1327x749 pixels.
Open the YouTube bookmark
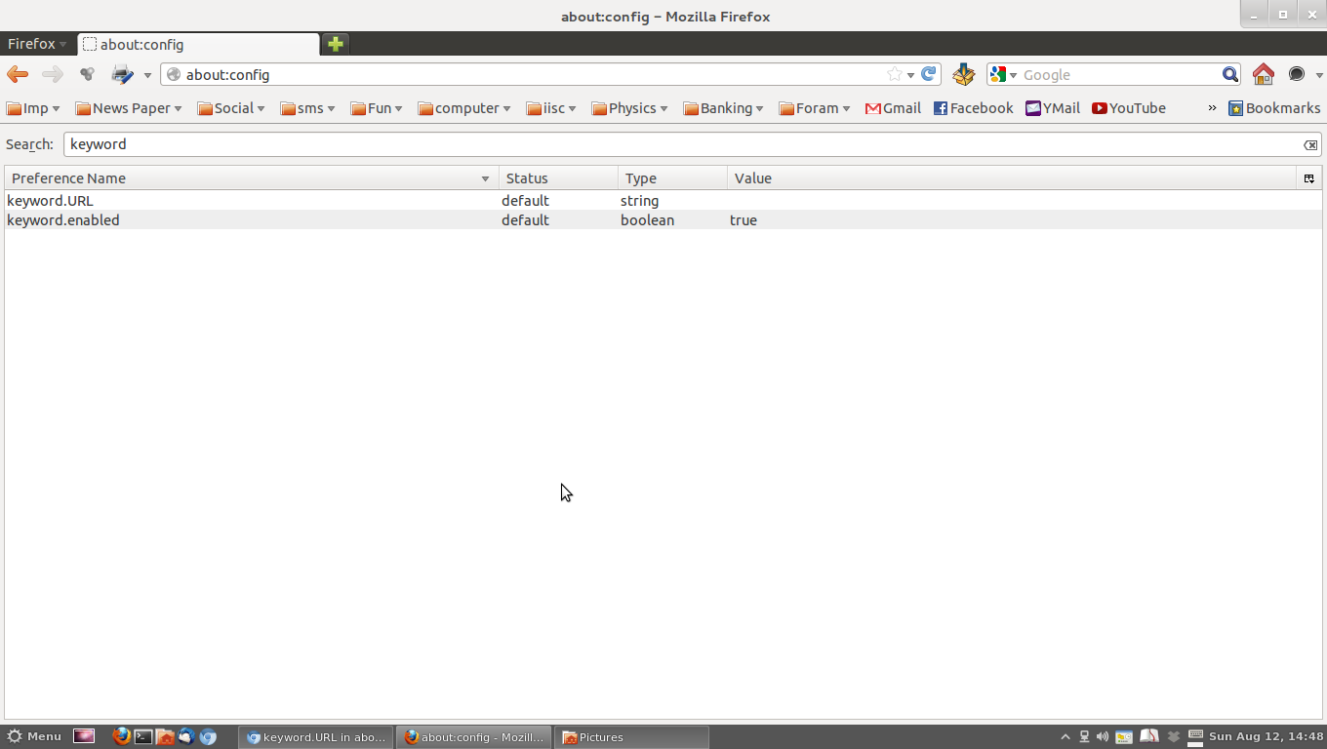coord(1129,108)
